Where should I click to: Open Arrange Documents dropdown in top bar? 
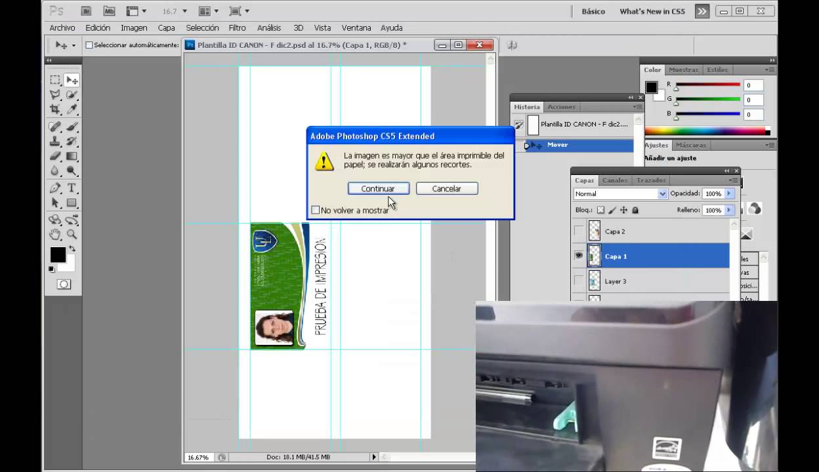tap(209, 11)
